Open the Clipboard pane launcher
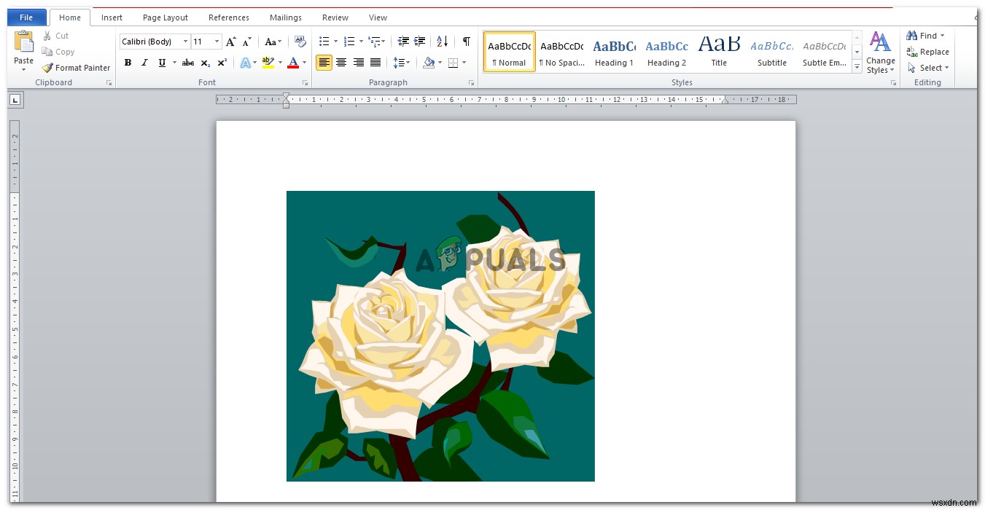The height and width of the screenshot is (510, 985). click(109, 83)
